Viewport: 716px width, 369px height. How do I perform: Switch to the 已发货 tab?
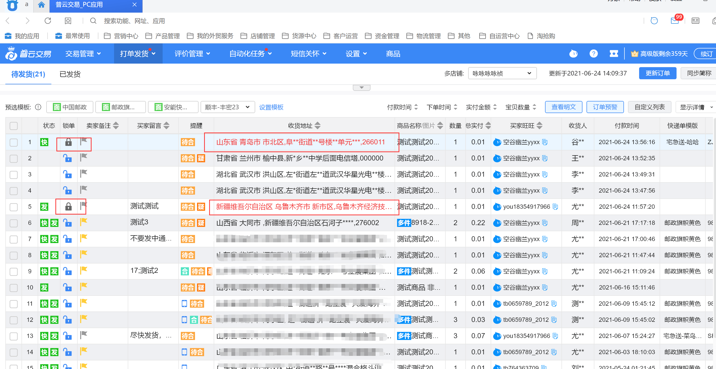point(70,74)
